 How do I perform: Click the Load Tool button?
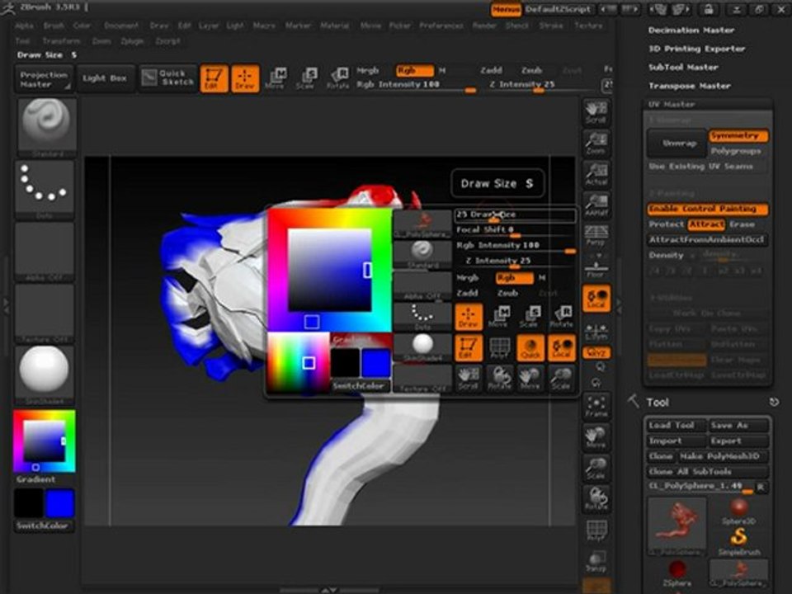(x=672, y=426)
